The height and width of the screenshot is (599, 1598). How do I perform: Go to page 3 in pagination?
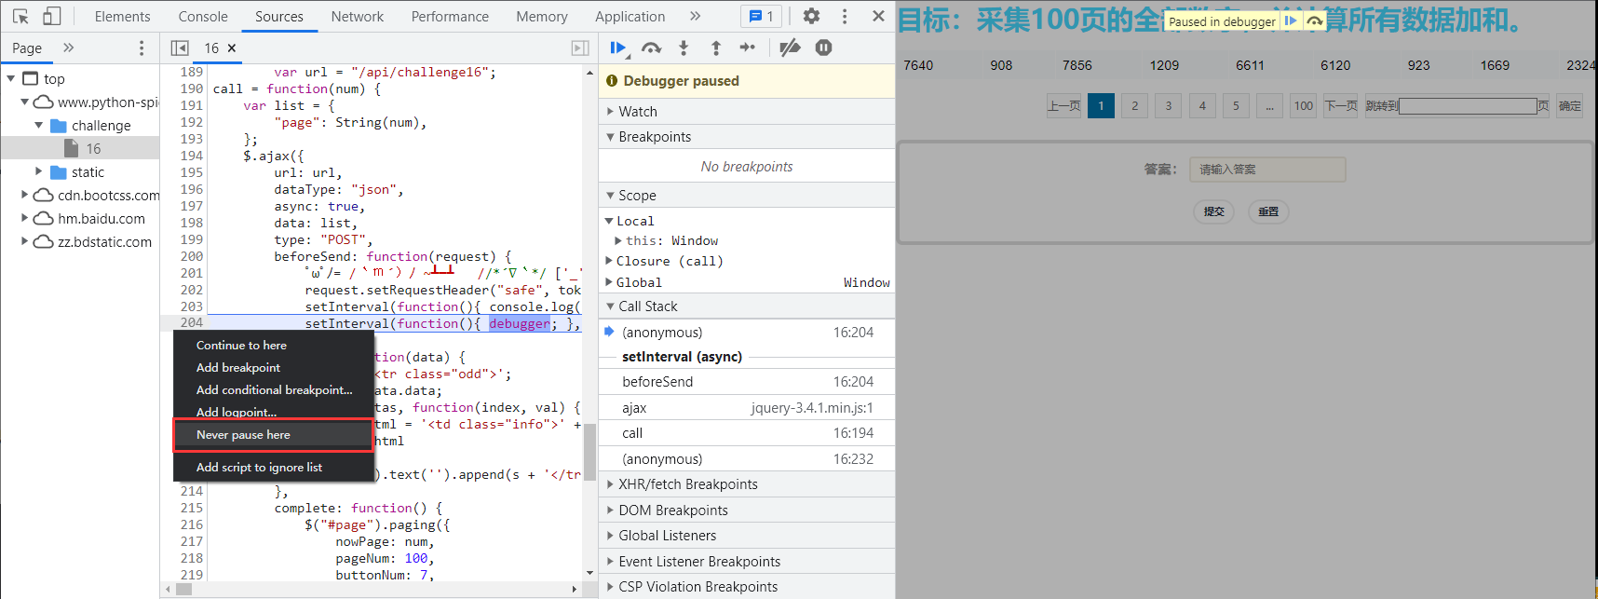pyautogui.click(x=1168, y=105)
